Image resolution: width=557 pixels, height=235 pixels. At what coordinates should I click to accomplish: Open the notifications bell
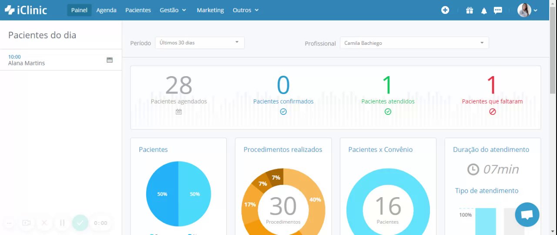coord(484,10)
